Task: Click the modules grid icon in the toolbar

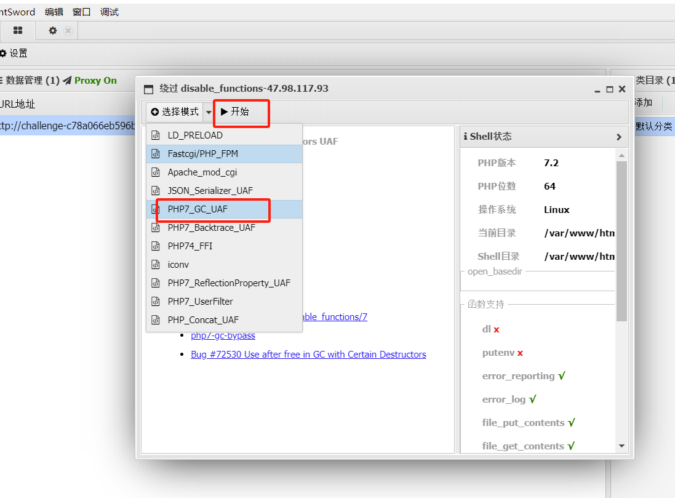Action: [18, 30]
